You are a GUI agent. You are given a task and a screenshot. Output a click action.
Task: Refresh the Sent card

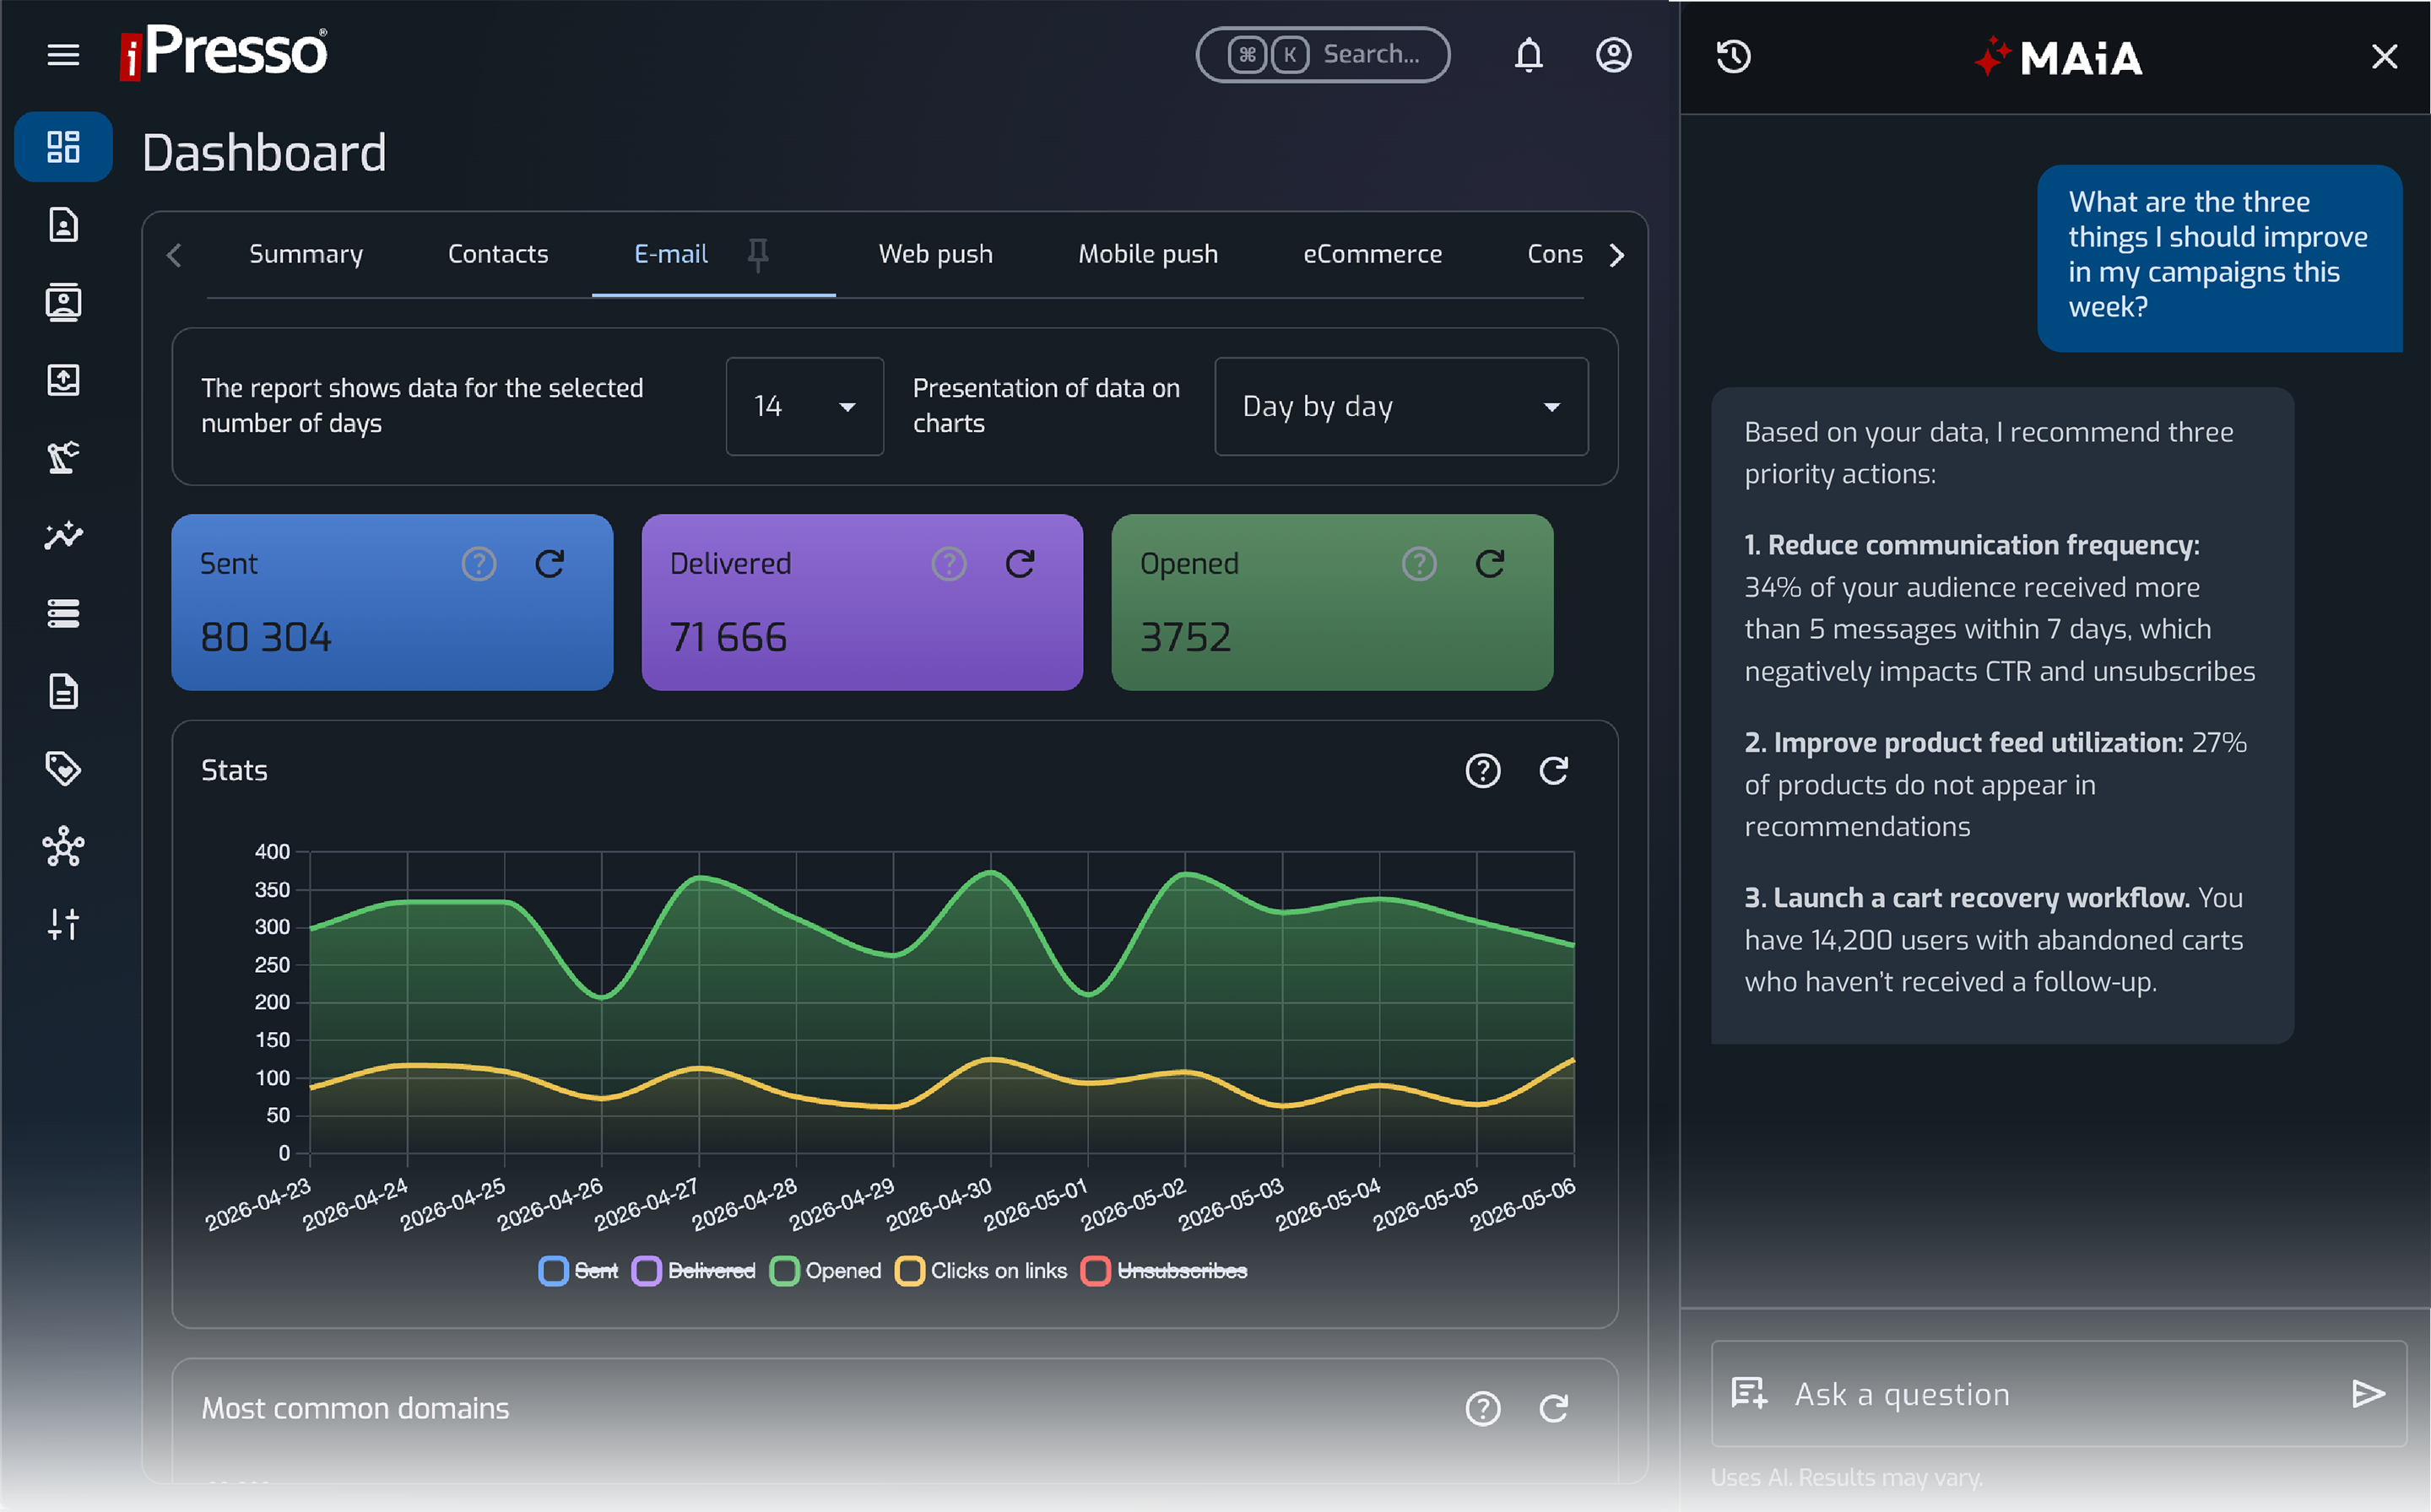pos(550,564)
